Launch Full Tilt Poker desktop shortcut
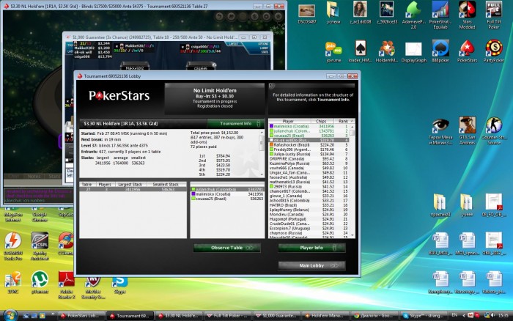Screen dimensions: 513x321 click(494, 15)
